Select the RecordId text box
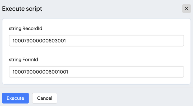The height and width of the screenshot is (106, 193). pos(96,41)
